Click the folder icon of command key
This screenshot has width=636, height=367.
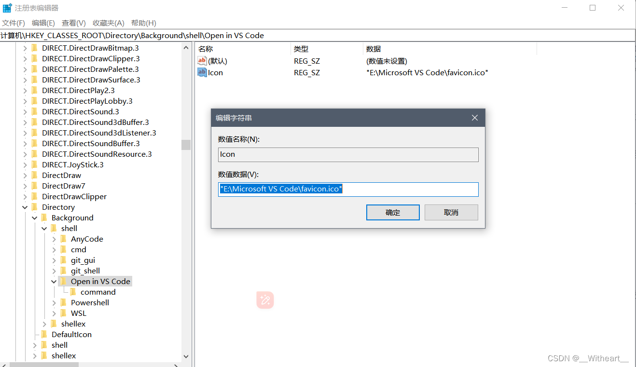coord(73,292)
